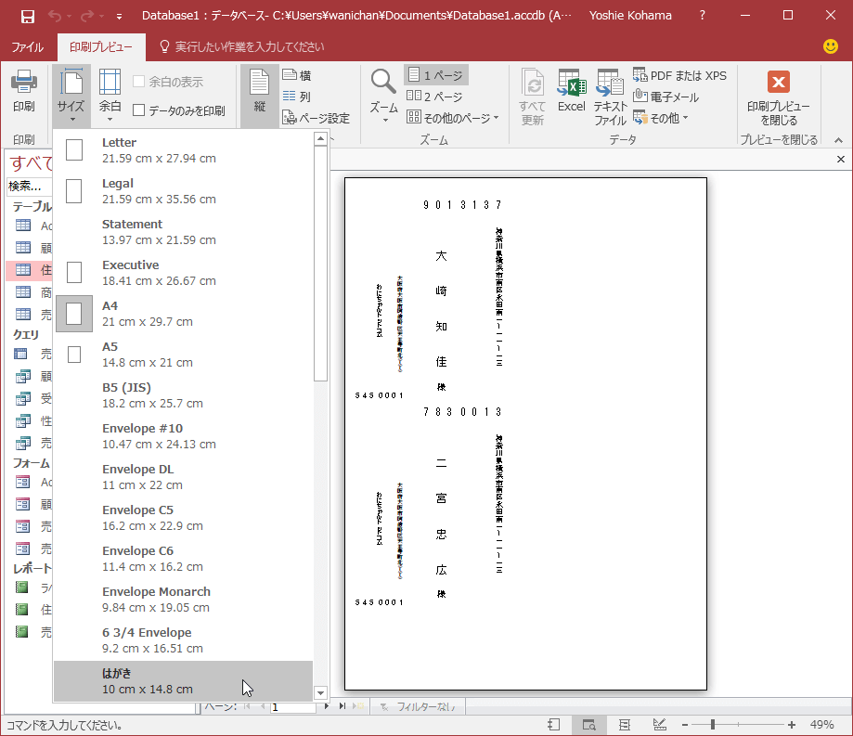Expand その他のページ dropdown
This screenshot has height=736, width=853.
click(453, 118)
